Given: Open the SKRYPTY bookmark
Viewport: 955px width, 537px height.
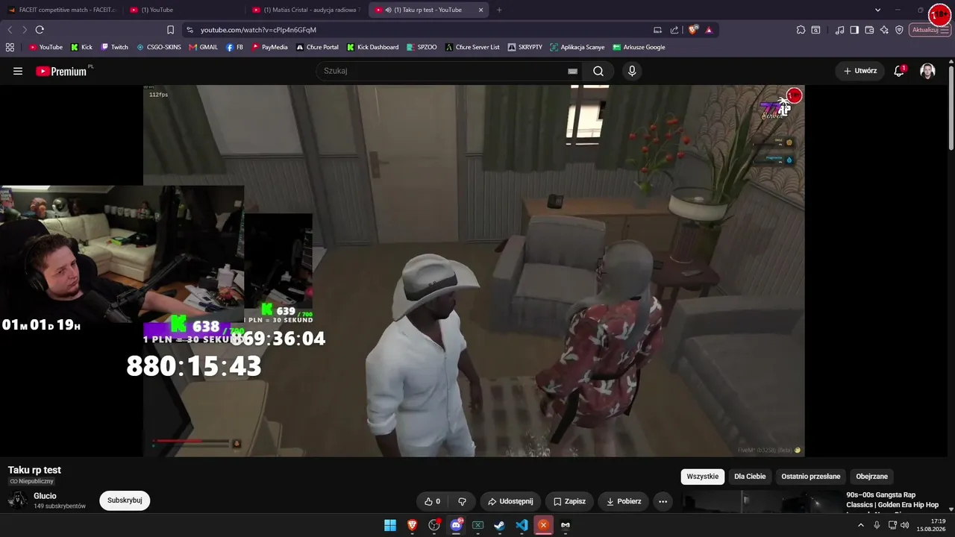Looking at the screenshot, I should coord(525,47).
